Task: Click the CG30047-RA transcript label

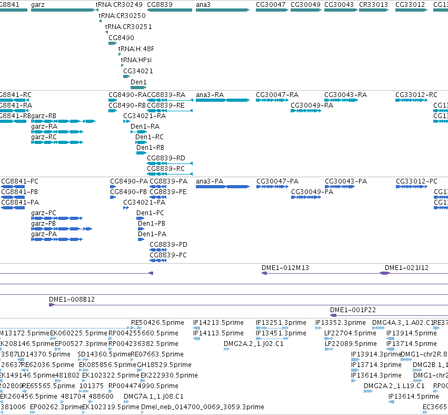Action: coord(277,95)
